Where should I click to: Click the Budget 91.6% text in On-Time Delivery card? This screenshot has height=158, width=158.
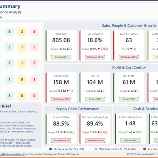pos(89,132)
